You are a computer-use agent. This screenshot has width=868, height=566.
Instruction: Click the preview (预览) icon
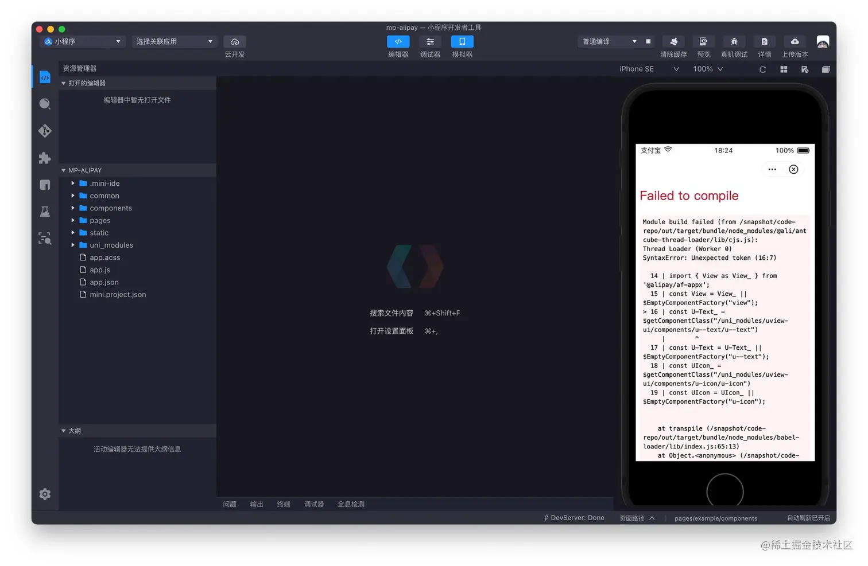click(703, 41)
